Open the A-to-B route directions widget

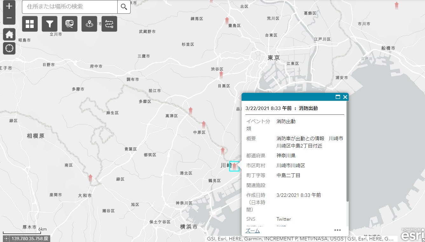109,24
